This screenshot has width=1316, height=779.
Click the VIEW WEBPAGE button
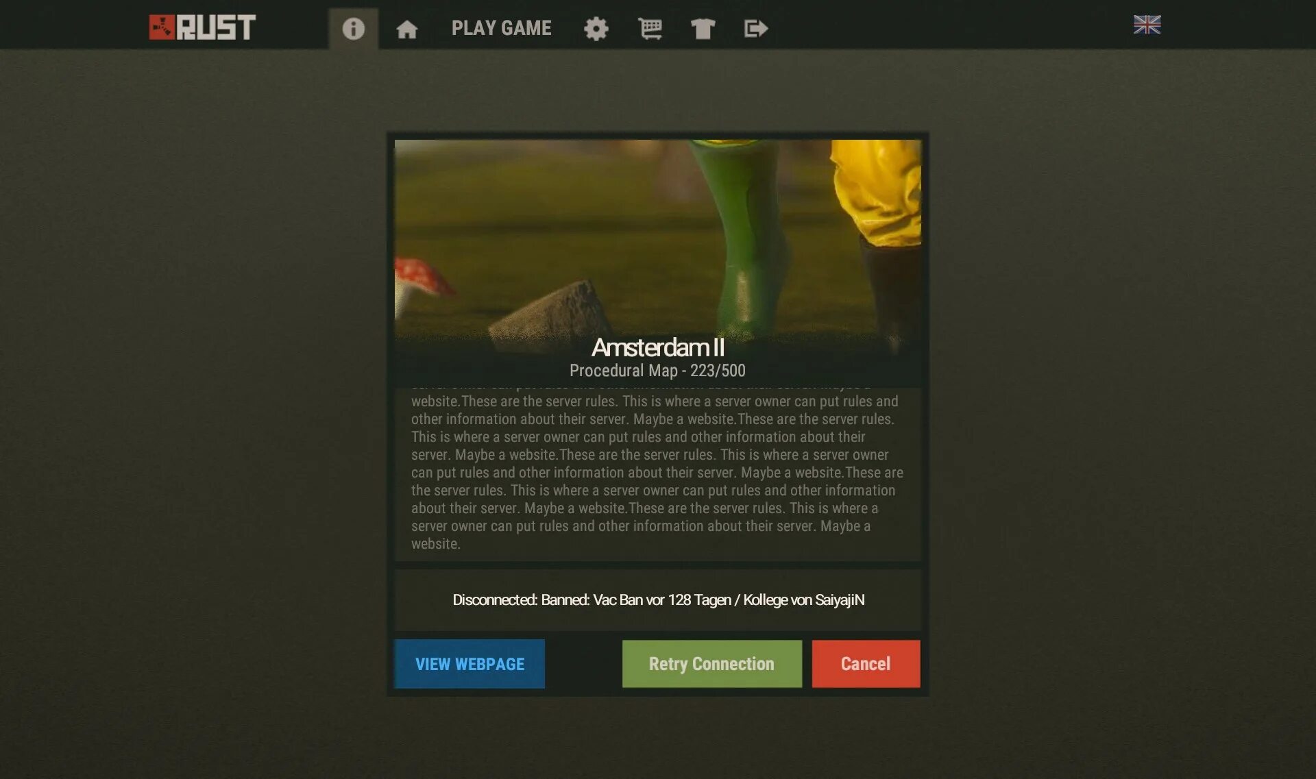coord(470,663)
